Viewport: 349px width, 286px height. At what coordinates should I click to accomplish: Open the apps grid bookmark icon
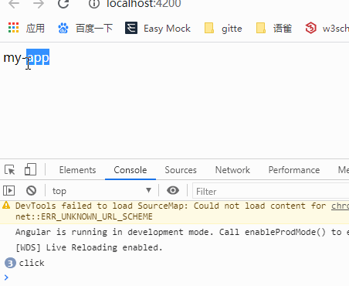pyautogui.click(x=13, y=28)
